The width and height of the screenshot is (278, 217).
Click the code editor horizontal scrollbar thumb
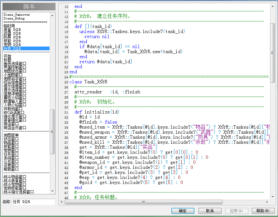(x=144, y=202)
